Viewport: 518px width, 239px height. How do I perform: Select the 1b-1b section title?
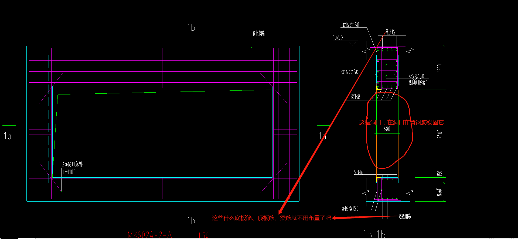click(374, 234)
